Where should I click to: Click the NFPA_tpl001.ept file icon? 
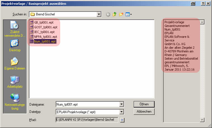coord(32,37)
